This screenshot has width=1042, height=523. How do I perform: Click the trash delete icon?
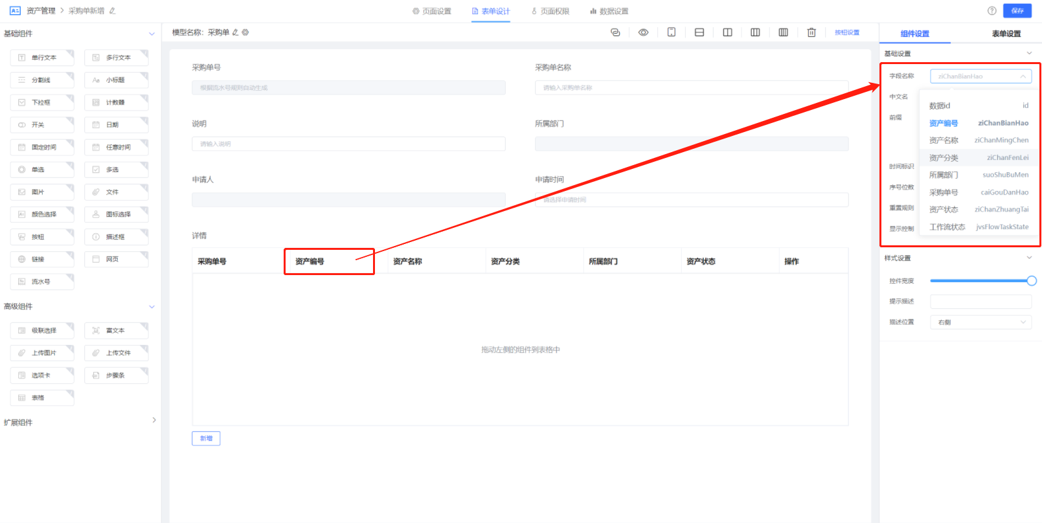811,32
